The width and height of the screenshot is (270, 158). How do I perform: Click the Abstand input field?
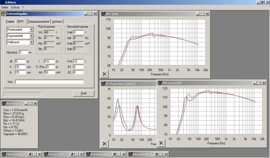(x=23, y=52)
